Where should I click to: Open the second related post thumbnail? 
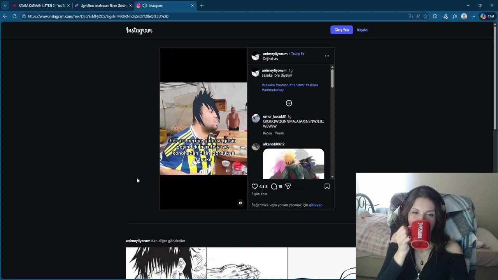tap(247, 263)
